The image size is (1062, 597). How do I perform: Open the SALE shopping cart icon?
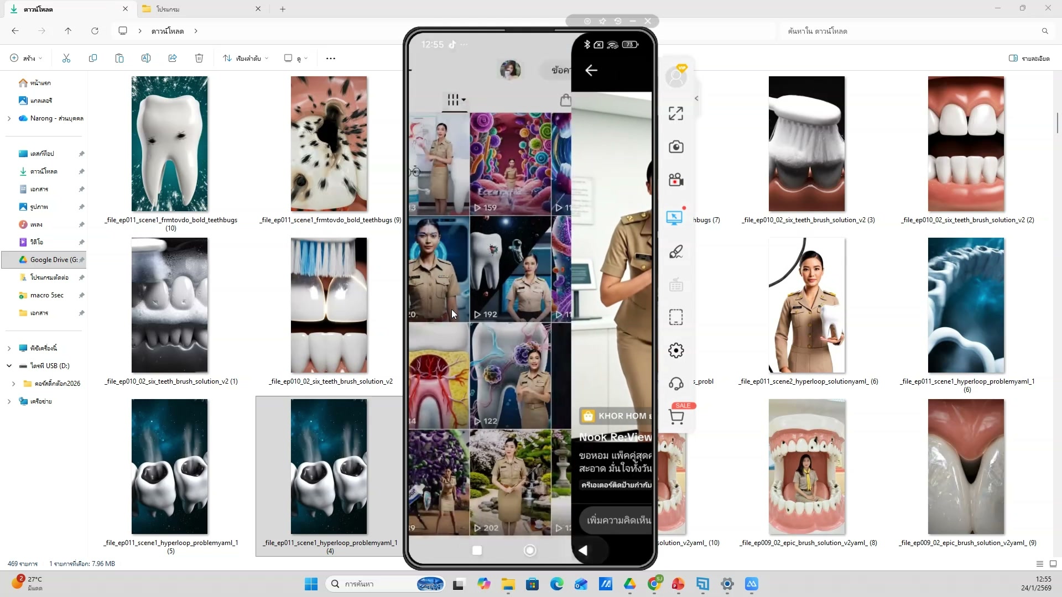pos(676,416)
